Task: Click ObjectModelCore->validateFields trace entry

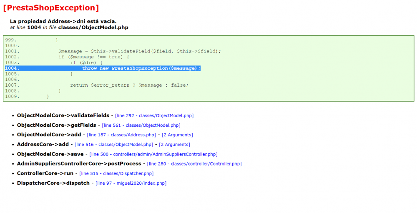Action: (63, 115)
